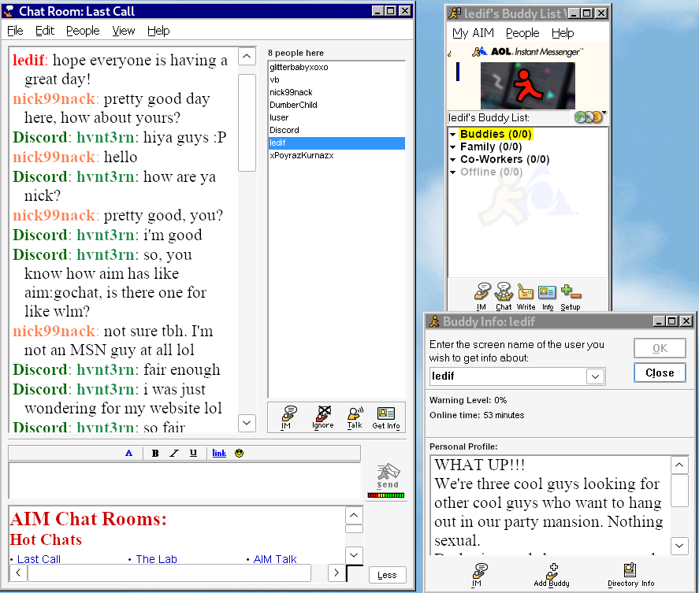Click the IM icon in chat room

tap(288, 417)
